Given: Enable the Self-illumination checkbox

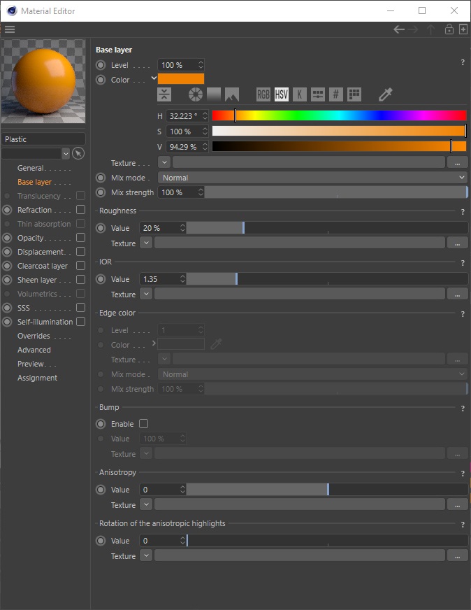Looking at the screenshot, I should pyautogui.click(x=81, y=321).
